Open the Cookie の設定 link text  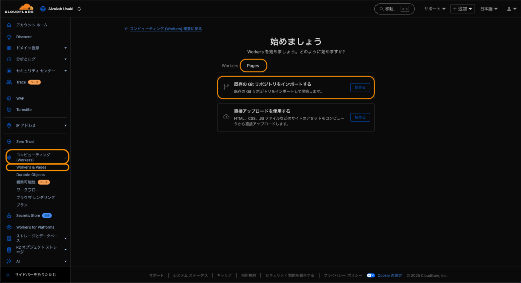[x=389, y=276]
